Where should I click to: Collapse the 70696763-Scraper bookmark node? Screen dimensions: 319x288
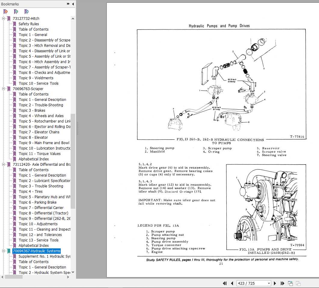[4, 89]
